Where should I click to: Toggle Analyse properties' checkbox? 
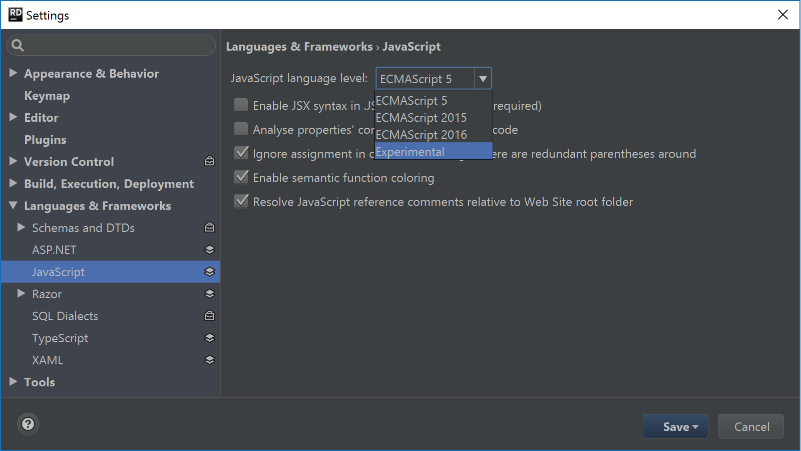241,129
